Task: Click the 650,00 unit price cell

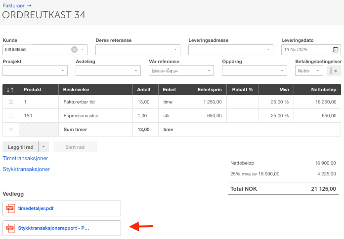Action: (207, 116)
